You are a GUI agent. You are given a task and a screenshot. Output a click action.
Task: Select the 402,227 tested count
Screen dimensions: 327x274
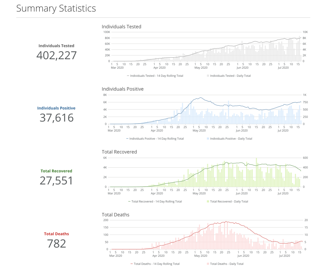[56, 55]
